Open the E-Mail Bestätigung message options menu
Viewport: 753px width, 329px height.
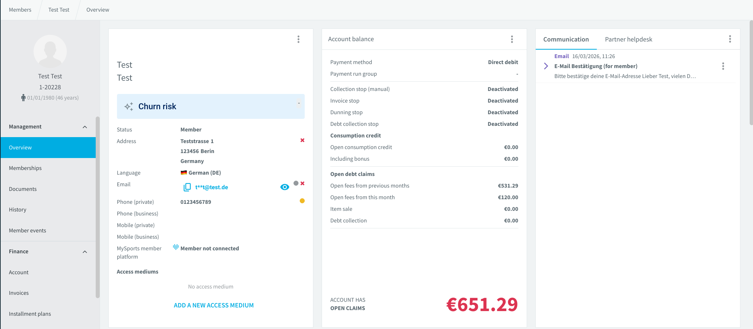point(723,66)
